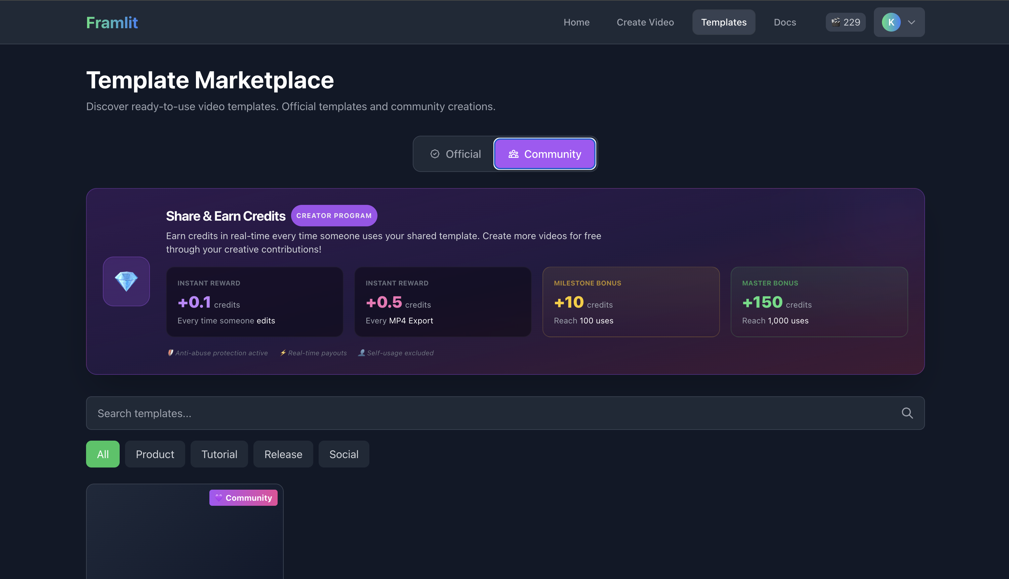
Task: Go to the Docs nav item
Action: click(x=784, y=22)
